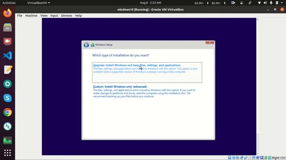
Task: Click the battery indicator in top bar
Action: coord(277,3)
